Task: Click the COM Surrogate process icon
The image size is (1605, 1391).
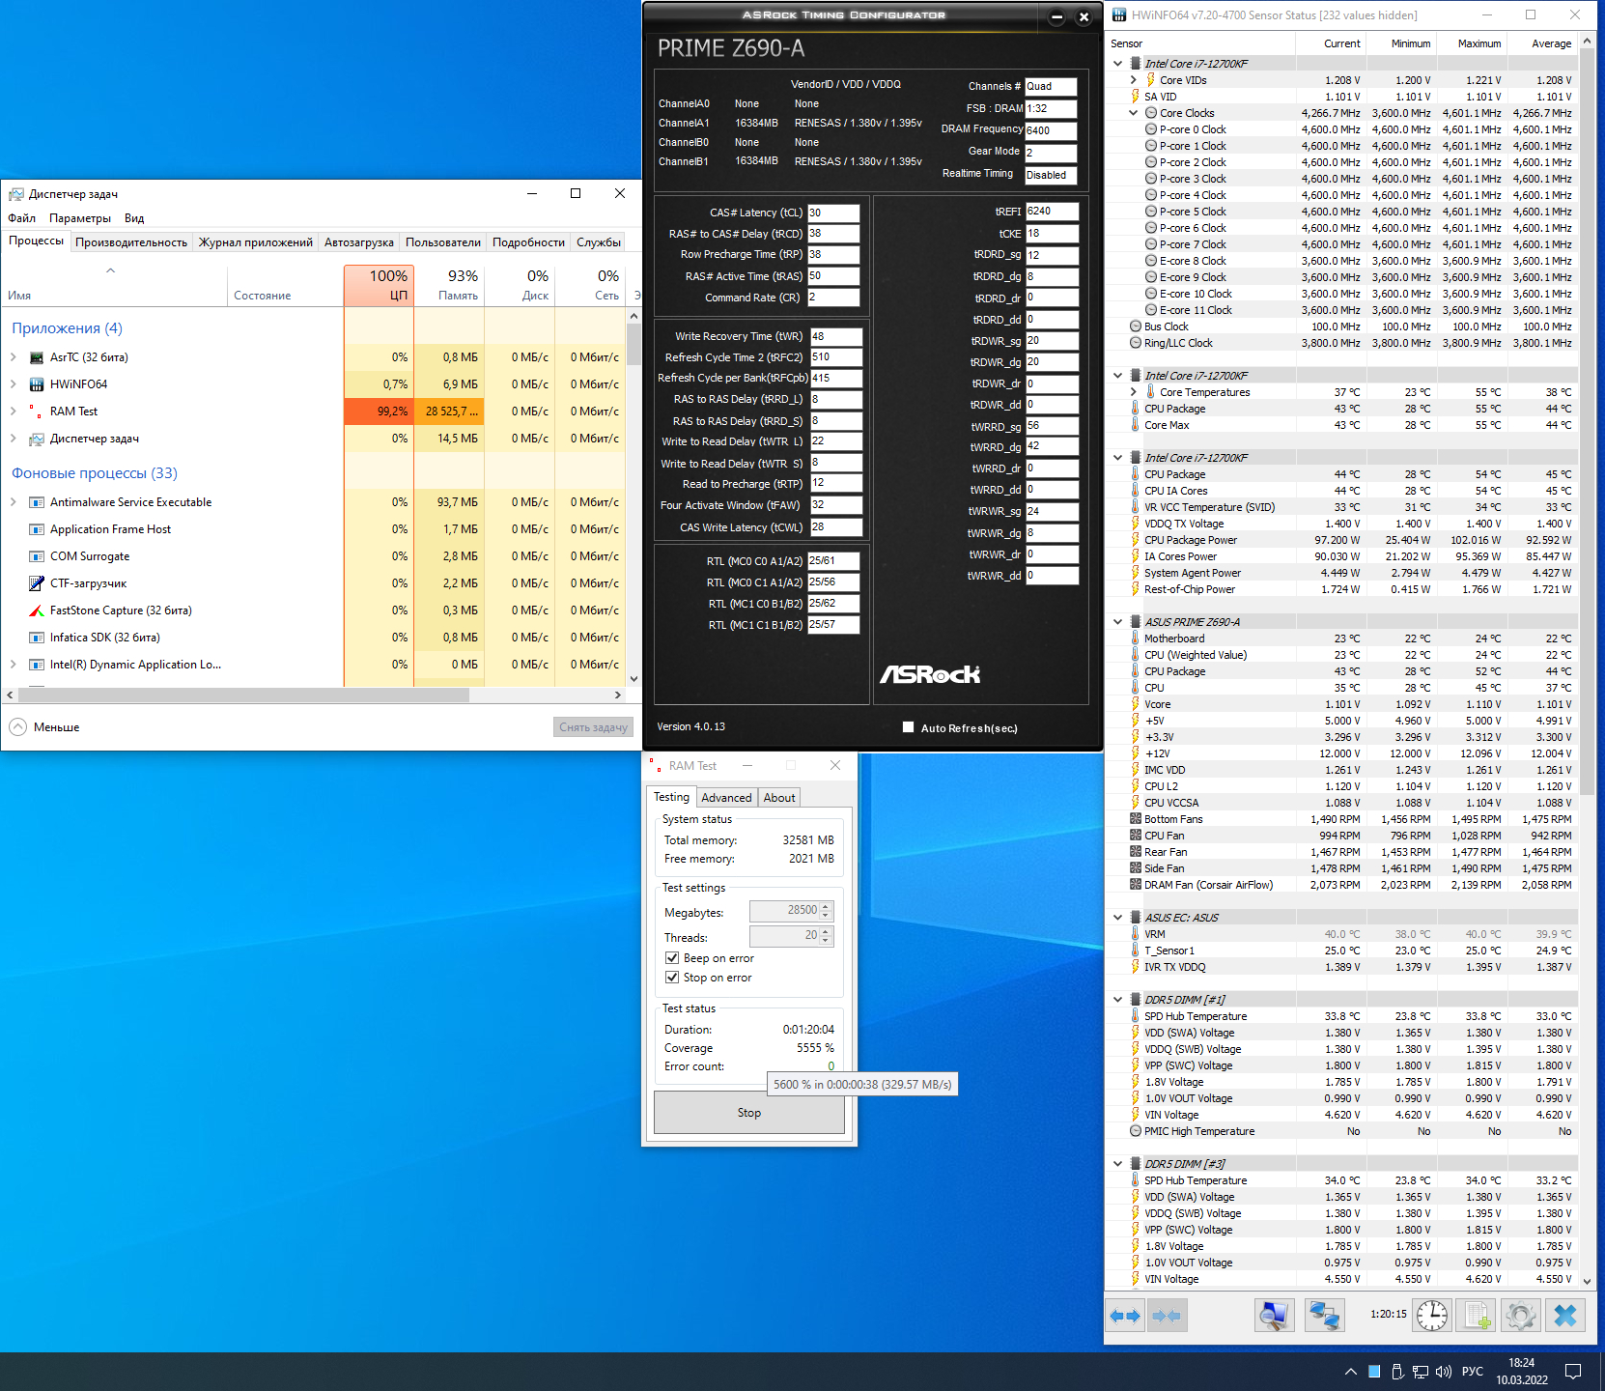Action: [37, 556]
